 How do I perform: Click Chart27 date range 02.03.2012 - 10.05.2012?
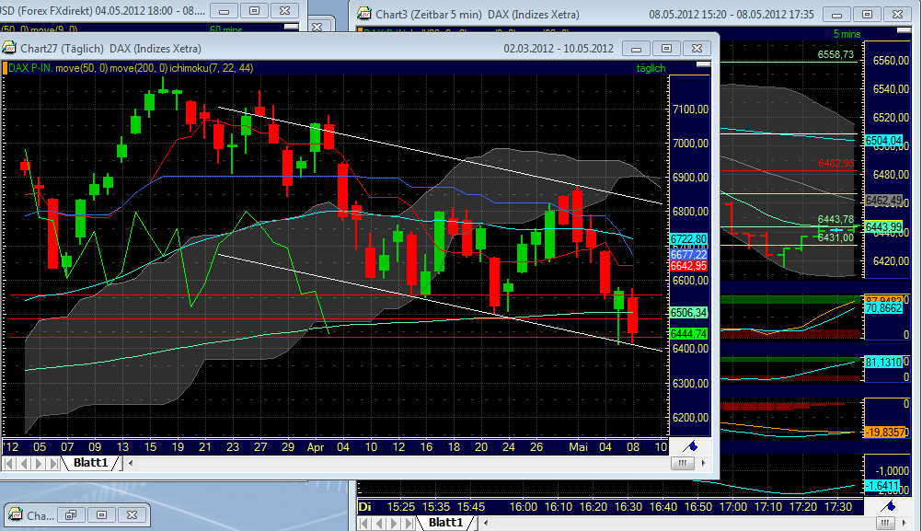(x=558, y=48)
